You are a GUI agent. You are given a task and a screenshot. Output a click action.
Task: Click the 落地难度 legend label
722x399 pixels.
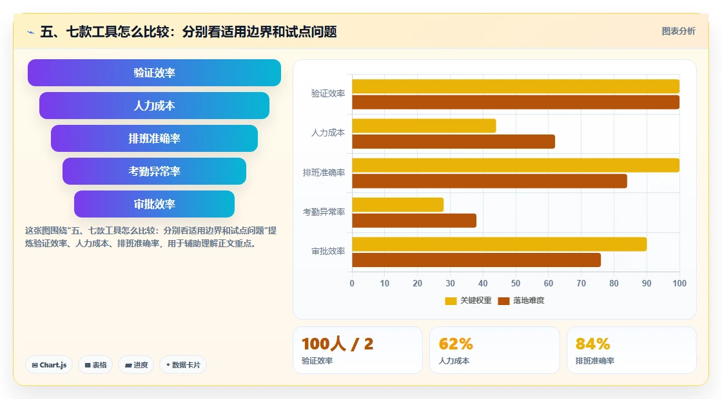coord(529,301)
